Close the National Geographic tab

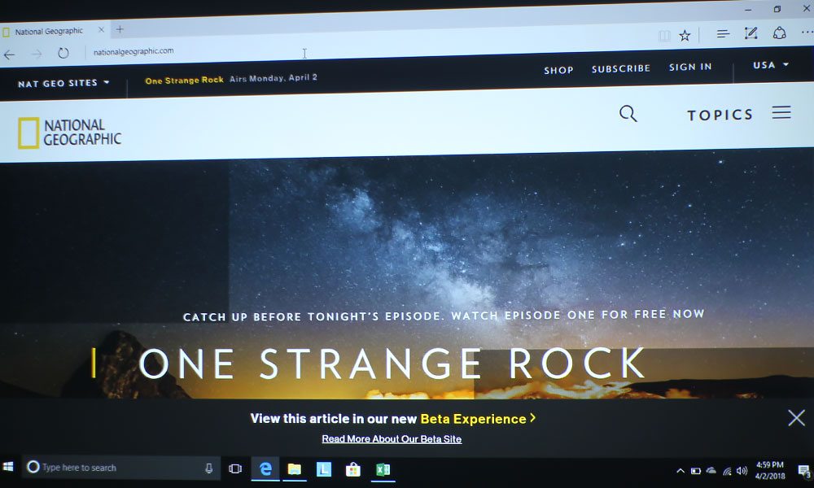(x=101, y=29)
